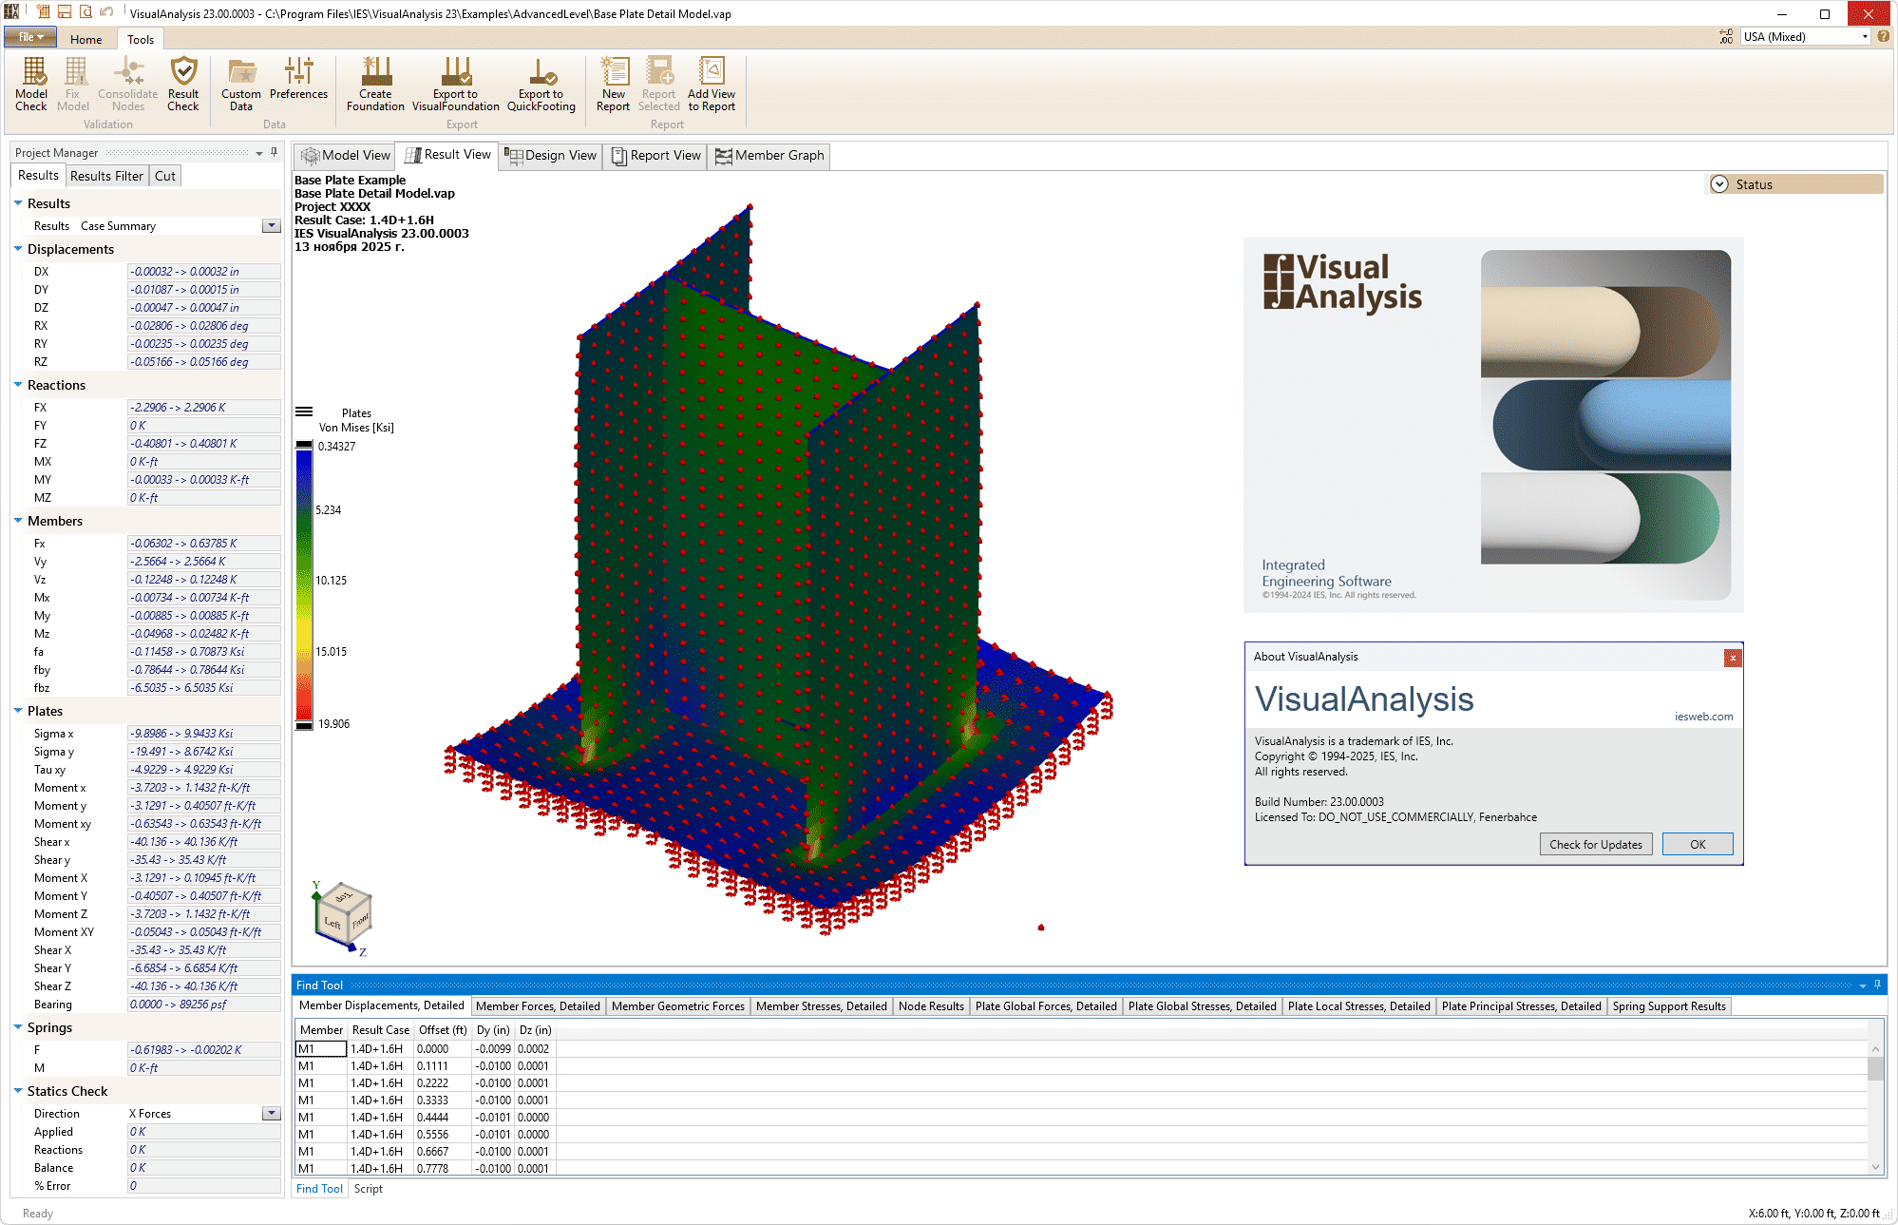Pin the Project Manager panel
Viewport: 1898px width, 1225px height.
274,152
